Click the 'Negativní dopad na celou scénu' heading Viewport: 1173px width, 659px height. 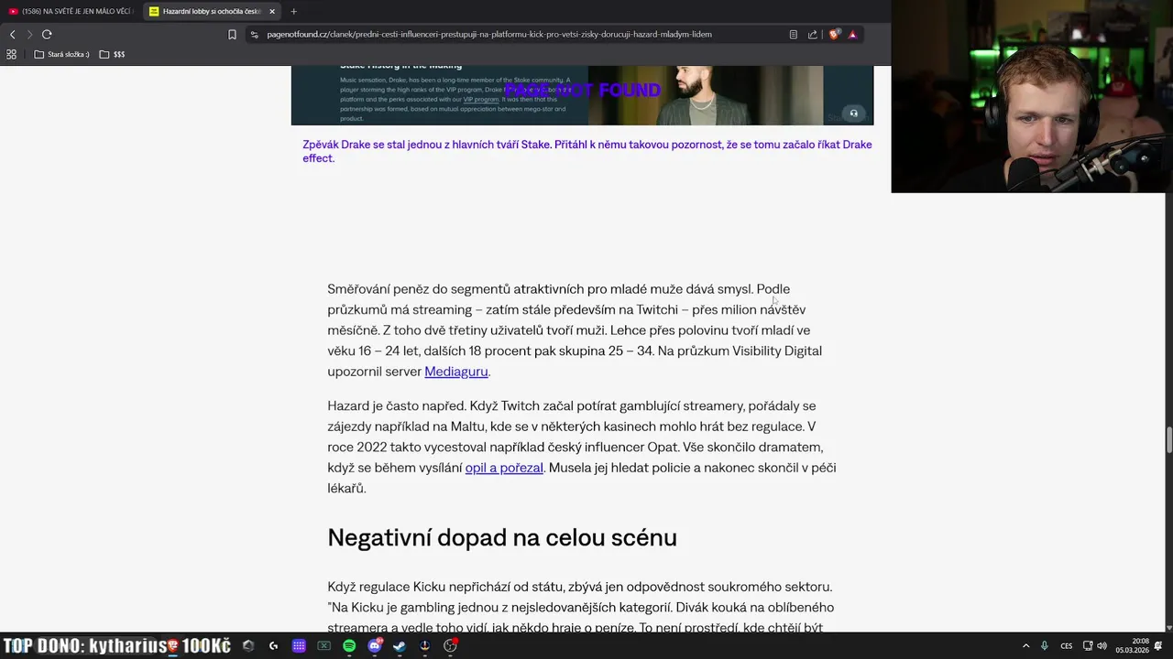[x=502, y=537]
